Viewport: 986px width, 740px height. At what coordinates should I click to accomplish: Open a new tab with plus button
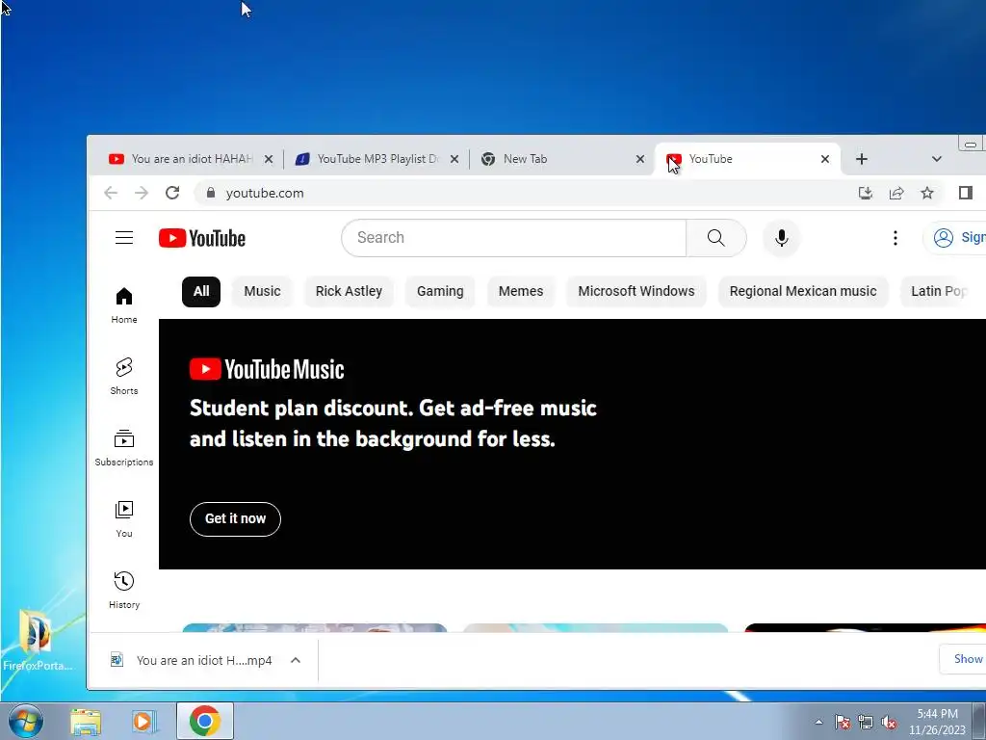click(862, 159)
